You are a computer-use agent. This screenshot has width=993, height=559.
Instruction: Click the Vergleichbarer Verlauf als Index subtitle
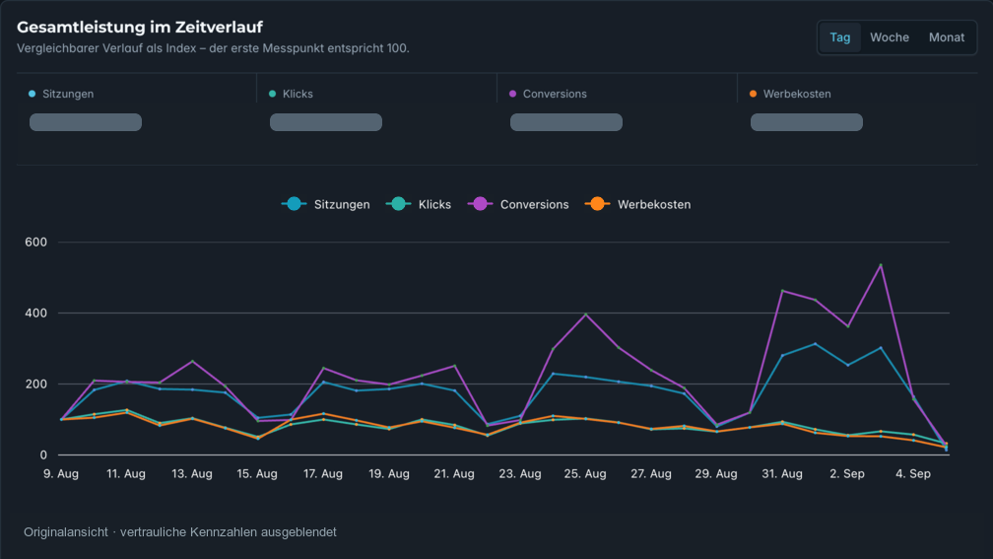pyautogui.click(x=213, y=48)
